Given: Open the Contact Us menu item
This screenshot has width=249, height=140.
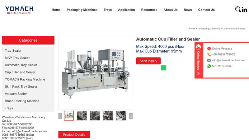Looking at the screenshot, I should click(206, 10).
